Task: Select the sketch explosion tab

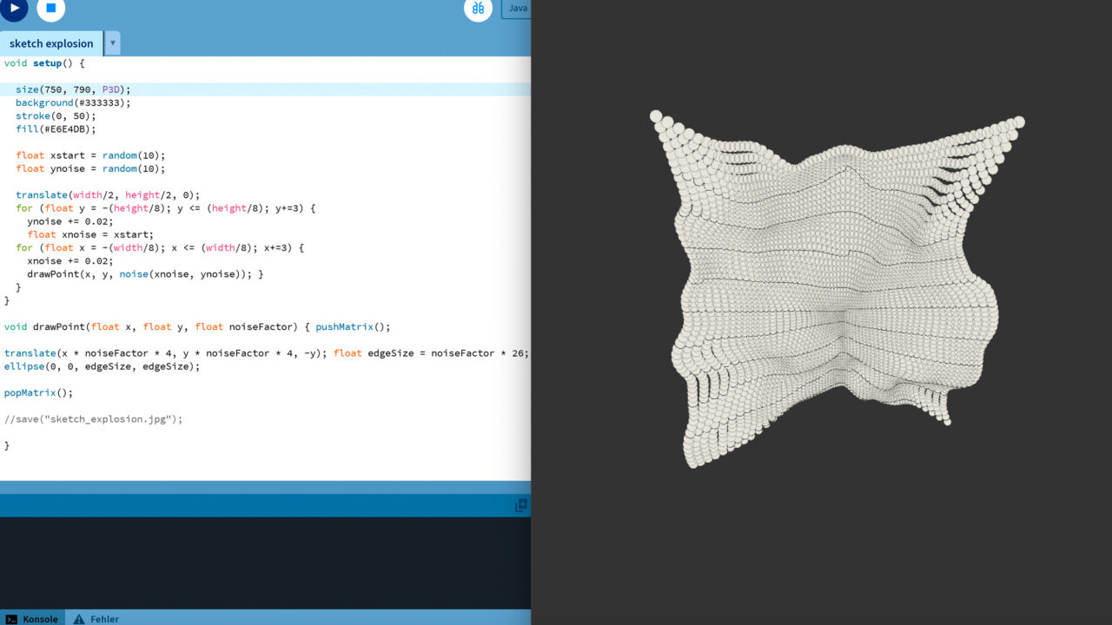Action: (51, 43)
